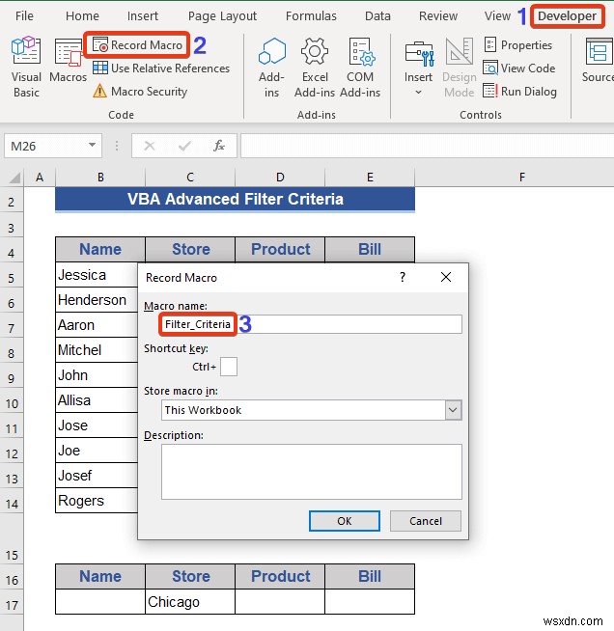Screen dimensions: 614x631
Task: Expand the Name Box dropdown arrow
Action: [x=93, y=146]
